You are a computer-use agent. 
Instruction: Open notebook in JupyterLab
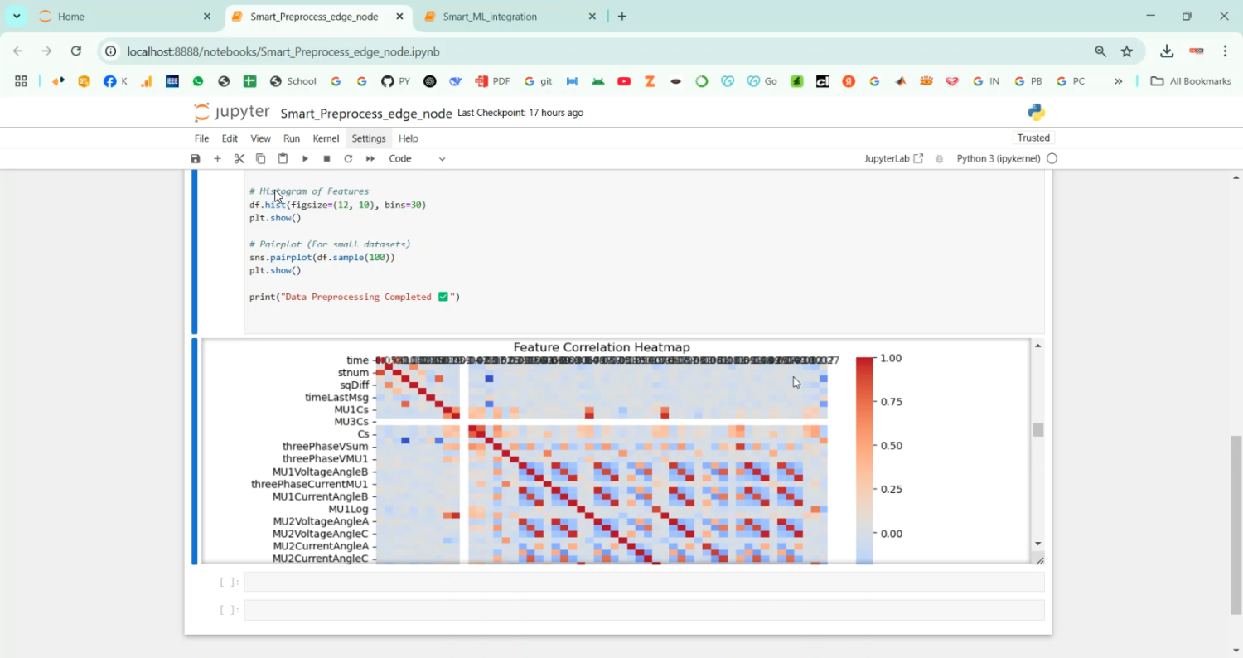pyautogui.click(x=893, y=158)
